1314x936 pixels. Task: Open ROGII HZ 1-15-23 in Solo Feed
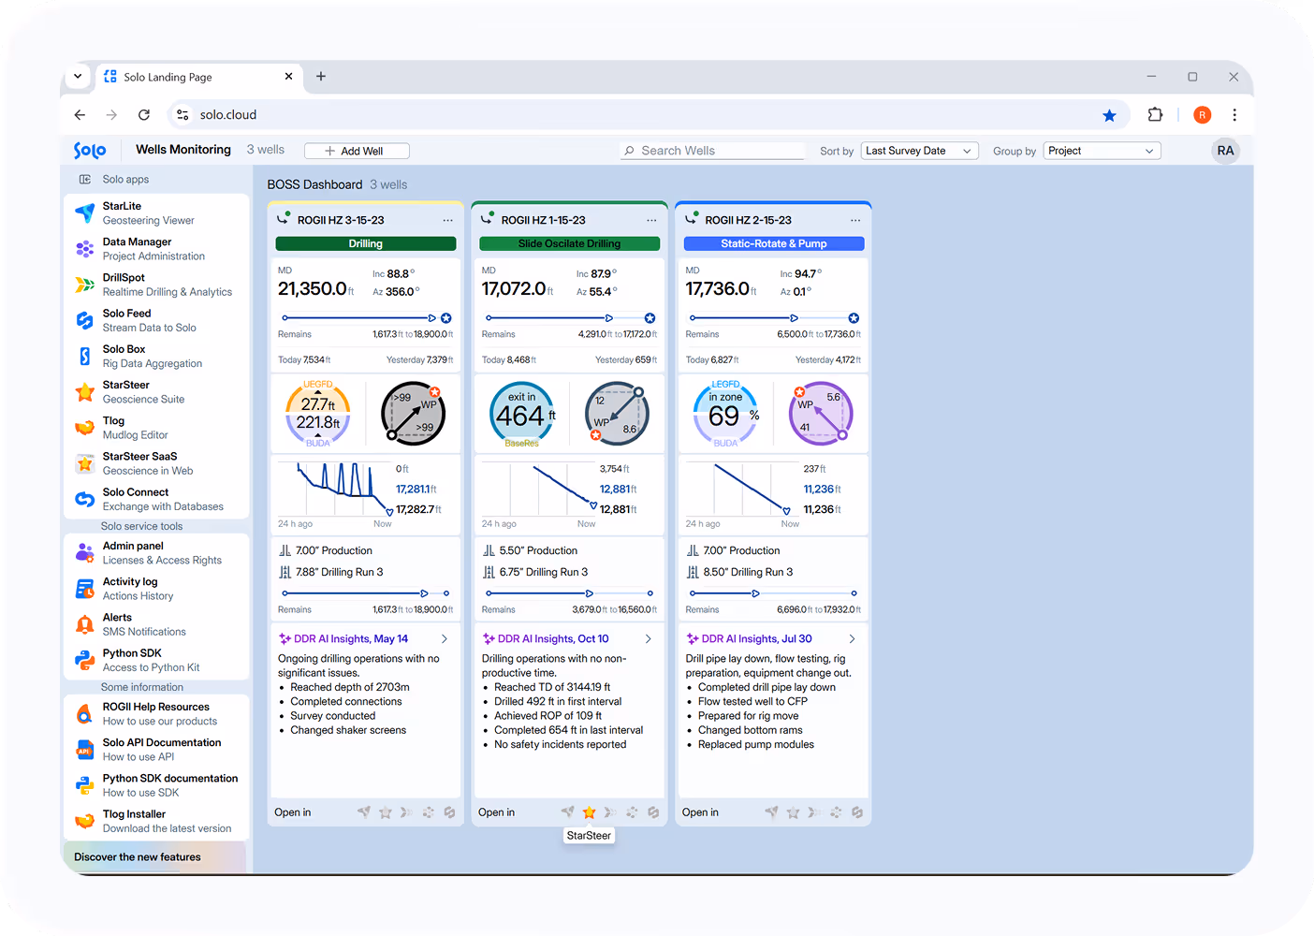[x=653, y=812]
